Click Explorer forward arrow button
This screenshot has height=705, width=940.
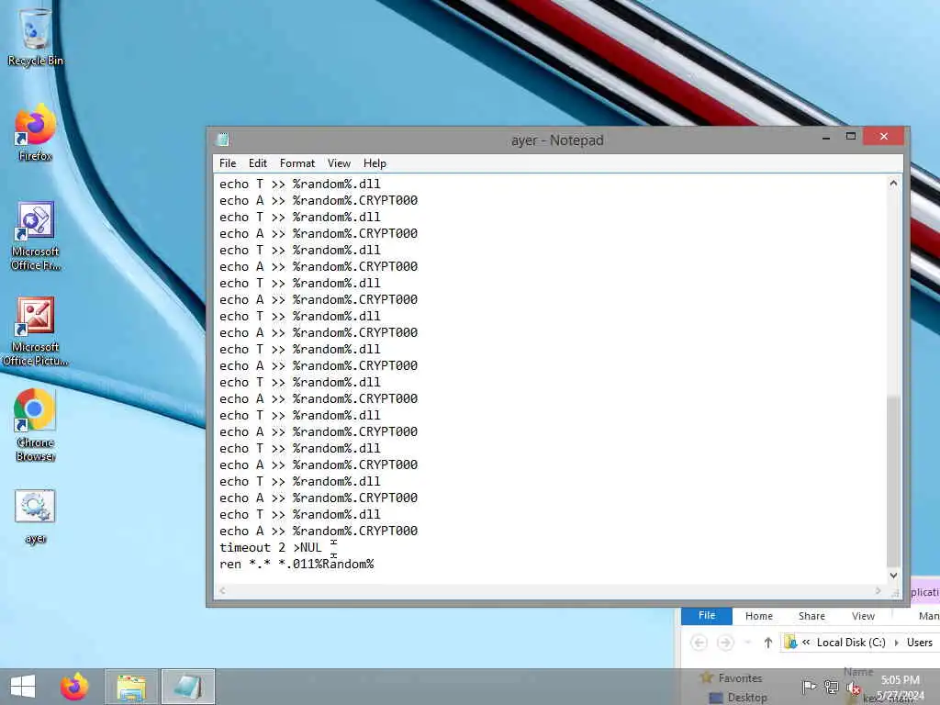coord(725,643)
